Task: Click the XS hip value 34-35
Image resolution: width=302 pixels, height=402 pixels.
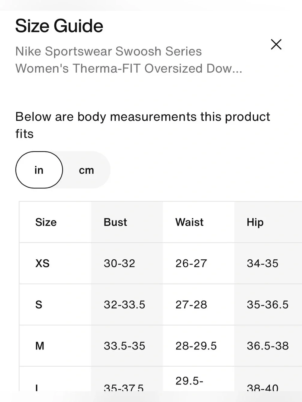Action: [x=262, y=263]
